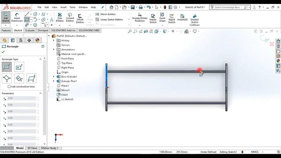Collapse the Parameters section
The image size is (281, 158).
pyautogui.click(x=40, y=93)
